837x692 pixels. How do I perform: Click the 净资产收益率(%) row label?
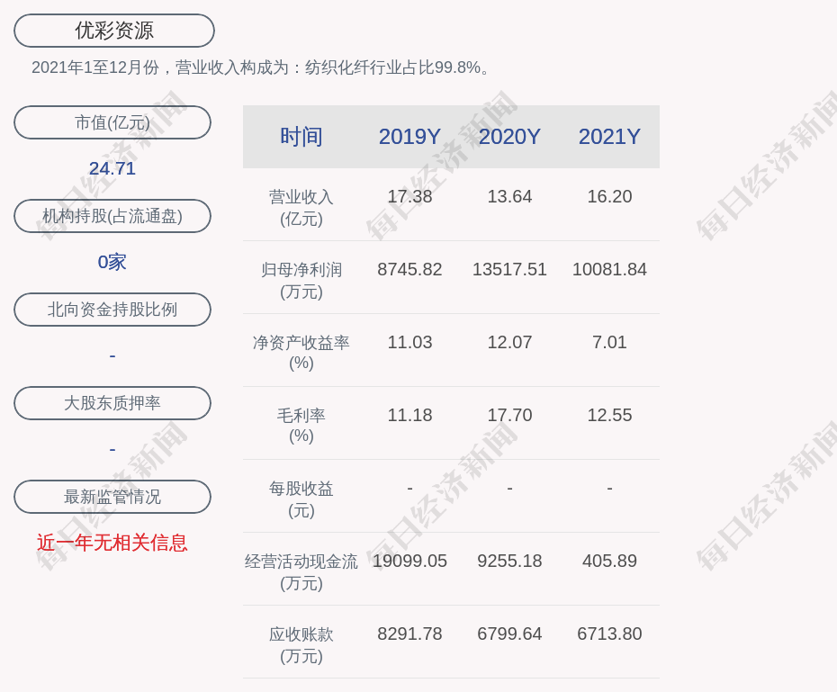pos(301,353)
